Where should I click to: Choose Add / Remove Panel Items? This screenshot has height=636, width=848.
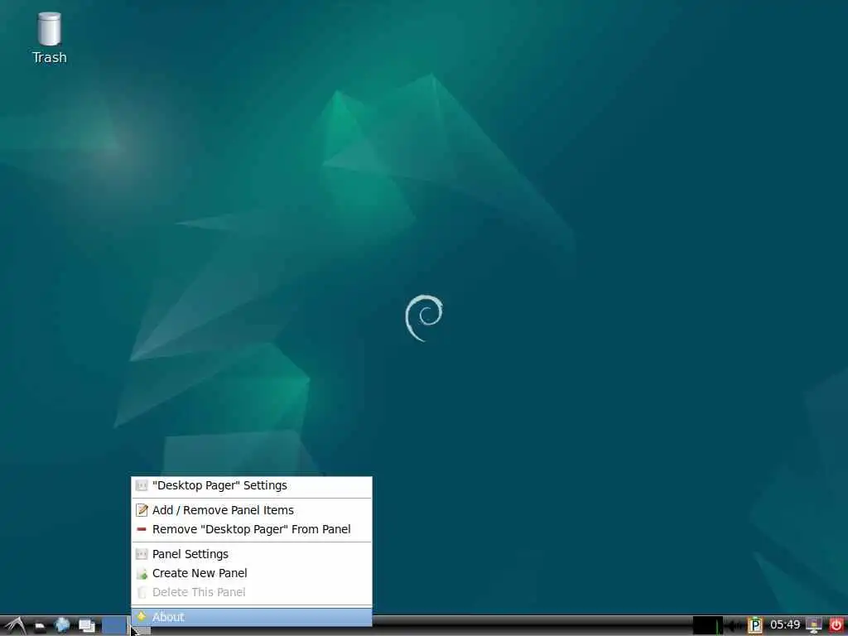[252, 510]
